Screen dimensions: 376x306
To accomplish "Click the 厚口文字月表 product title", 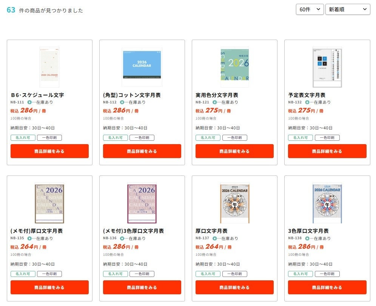I will click(x=211, y=231).
